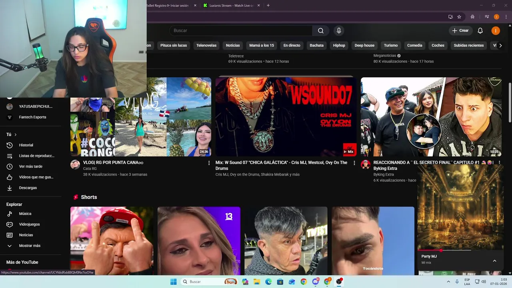Open Chrome profile avatar in toolbar
512x288 pixels.
(496, 17)
